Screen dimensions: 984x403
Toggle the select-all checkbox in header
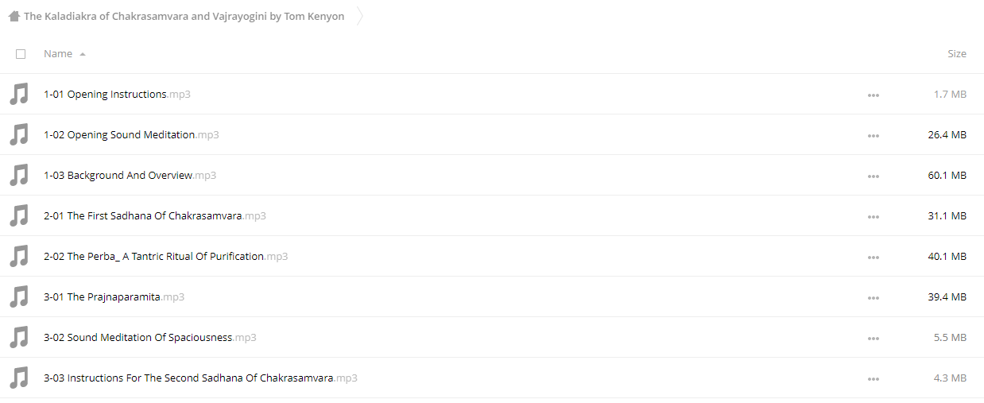click(x=21, y=54)
